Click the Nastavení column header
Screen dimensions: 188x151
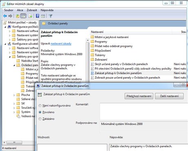[131, 32]
